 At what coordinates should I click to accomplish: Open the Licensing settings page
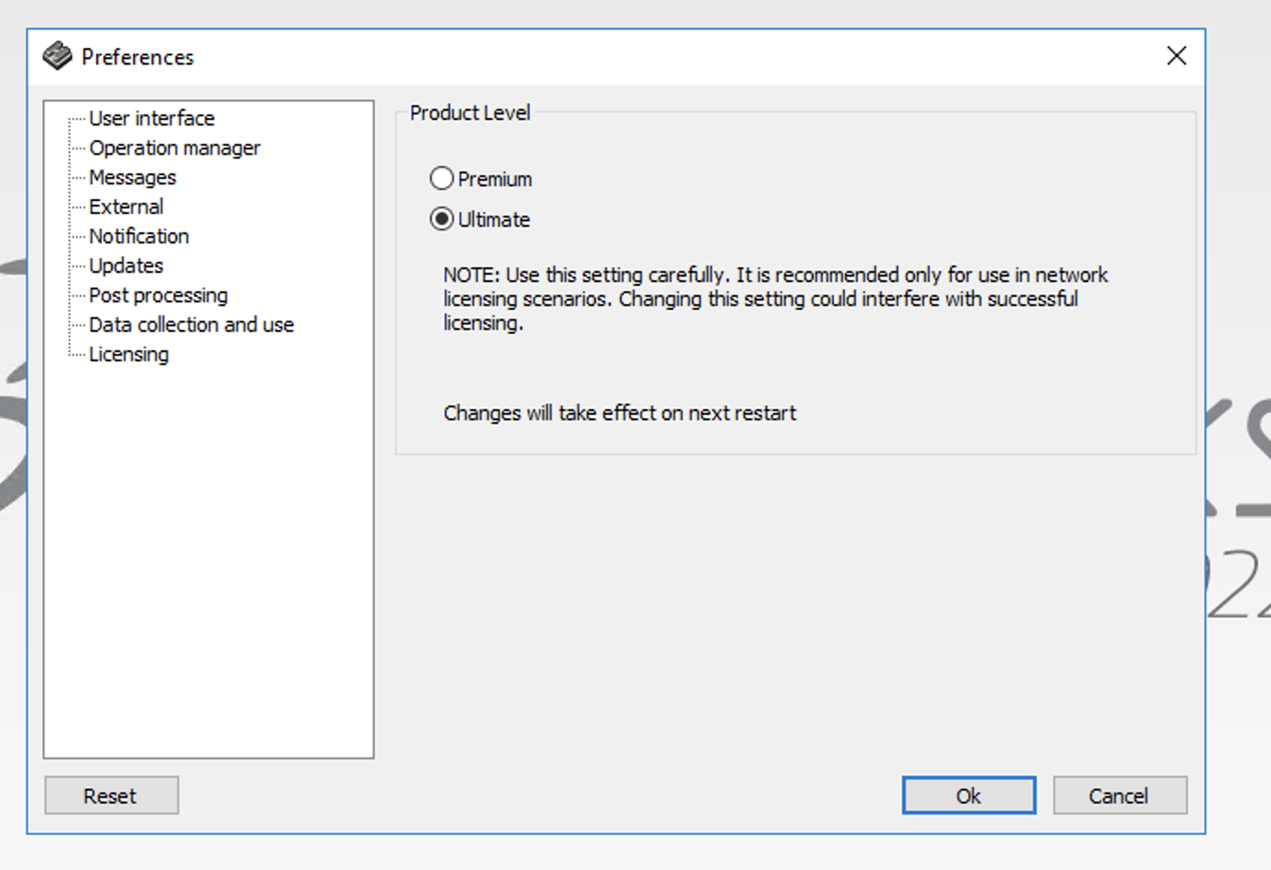click(x=128, y=354)
